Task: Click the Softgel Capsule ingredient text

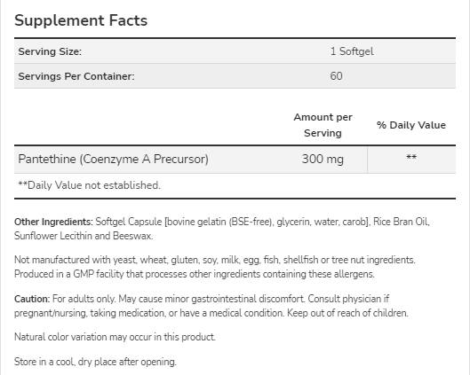Action: [129, 222]
